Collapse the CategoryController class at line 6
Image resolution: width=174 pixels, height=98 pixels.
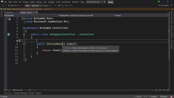[24, 35]
